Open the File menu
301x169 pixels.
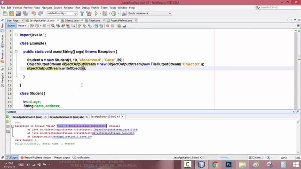3,8
